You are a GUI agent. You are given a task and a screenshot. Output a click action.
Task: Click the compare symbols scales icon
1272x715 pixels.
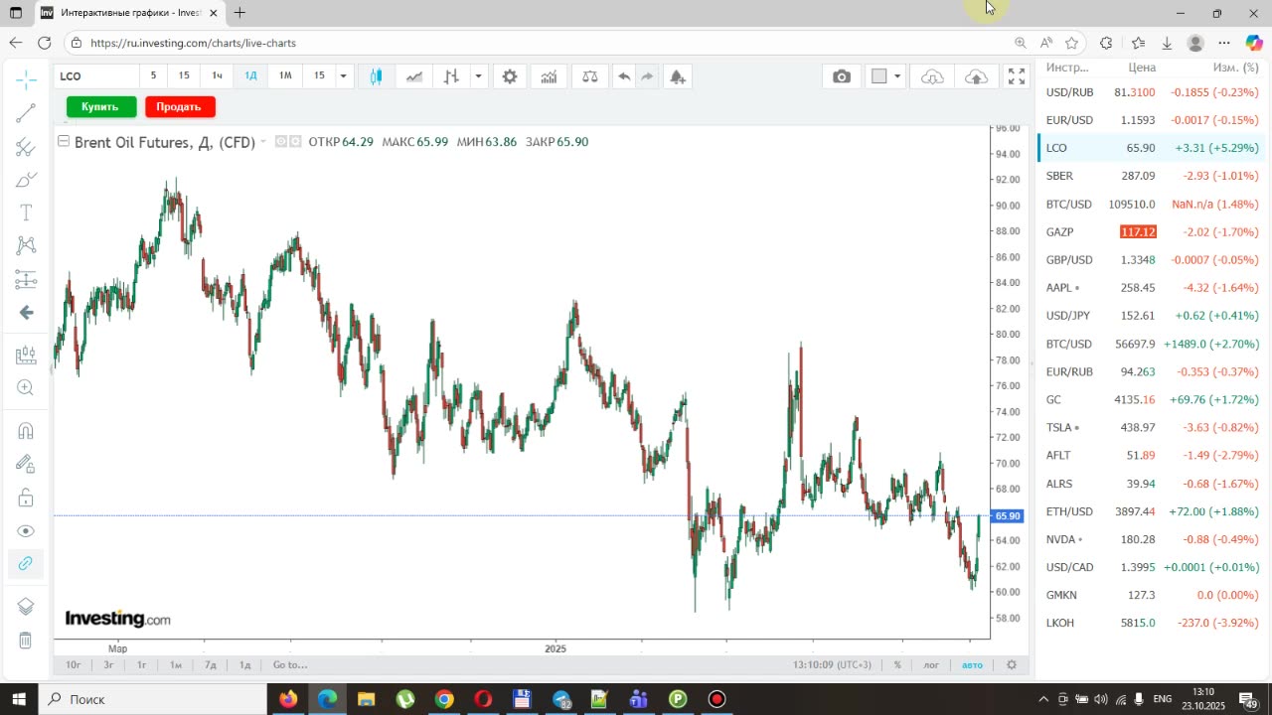click(x=590, y=76)
